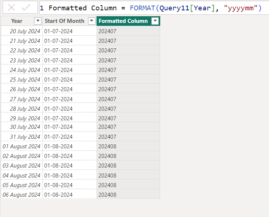Select Start Of Month cell in 22 July row
The height and width of the screenshot is (217, 269).
point(58,51)
